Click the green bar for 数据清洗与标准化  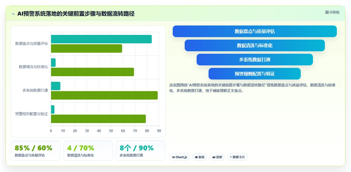92,72
